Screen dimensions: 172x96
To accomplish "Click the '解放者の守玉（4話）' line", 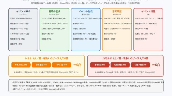I will tap(18, 39).
